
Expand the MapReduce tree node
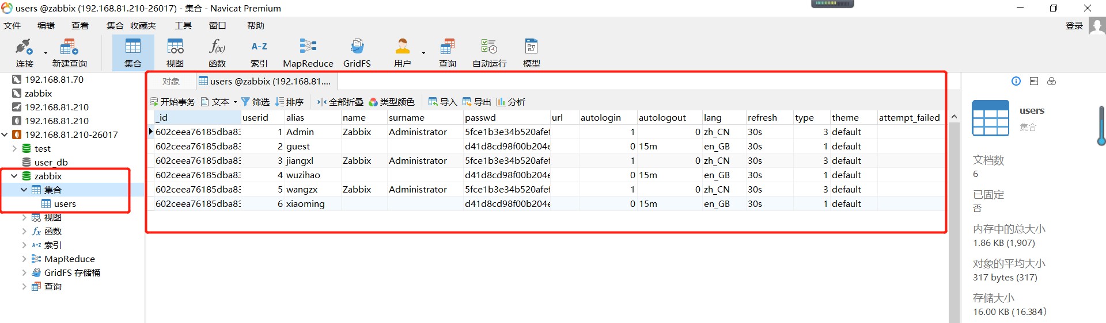coord(24,259)
